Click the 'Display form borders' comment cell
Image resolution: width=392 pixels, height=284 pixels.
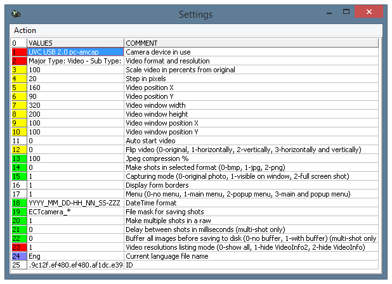click(251, 185)
